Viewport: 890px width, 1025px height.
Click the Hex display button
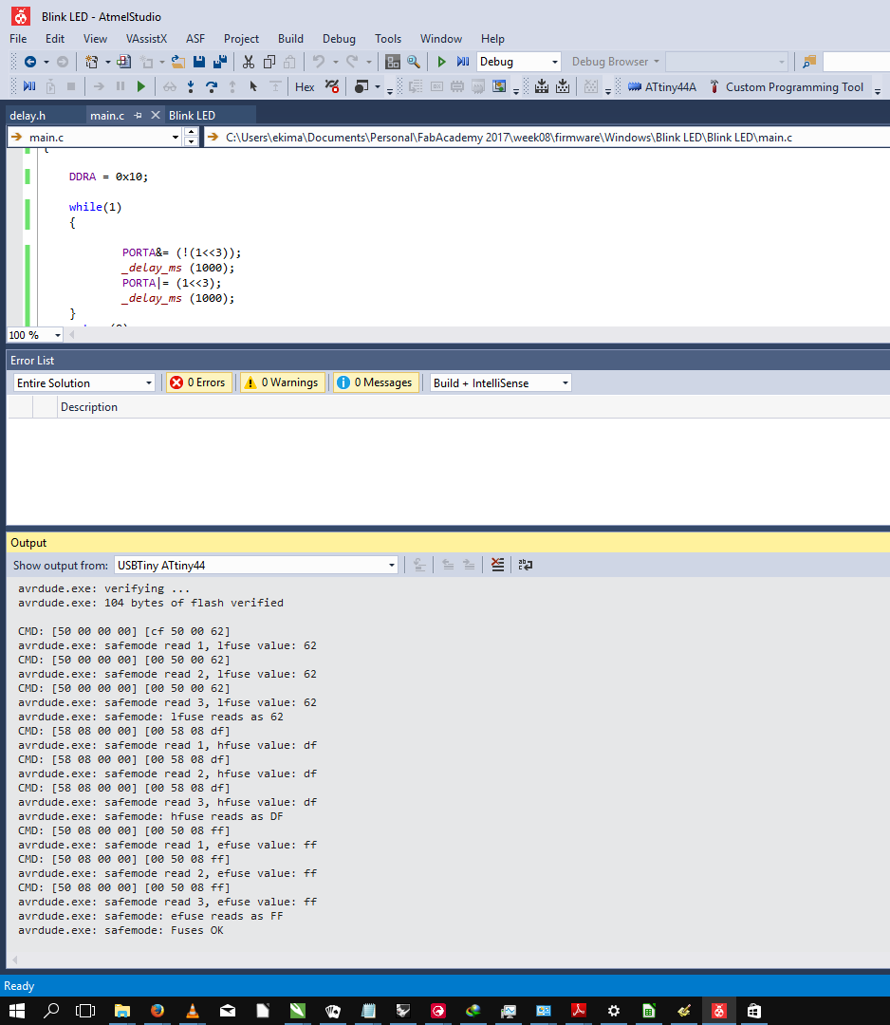[x=305, y=87]
